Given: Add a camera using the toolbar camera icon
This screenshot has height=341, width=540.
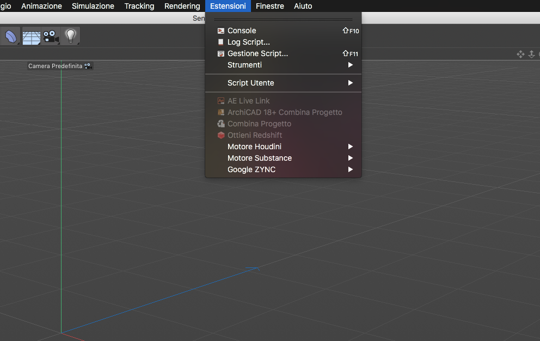Looking at the screenshot, I should click(x=51, y=36).
